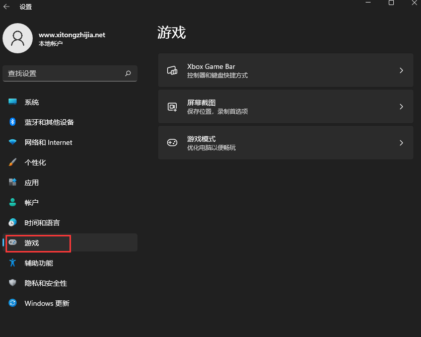Click the Time and language clock icon

13,222
